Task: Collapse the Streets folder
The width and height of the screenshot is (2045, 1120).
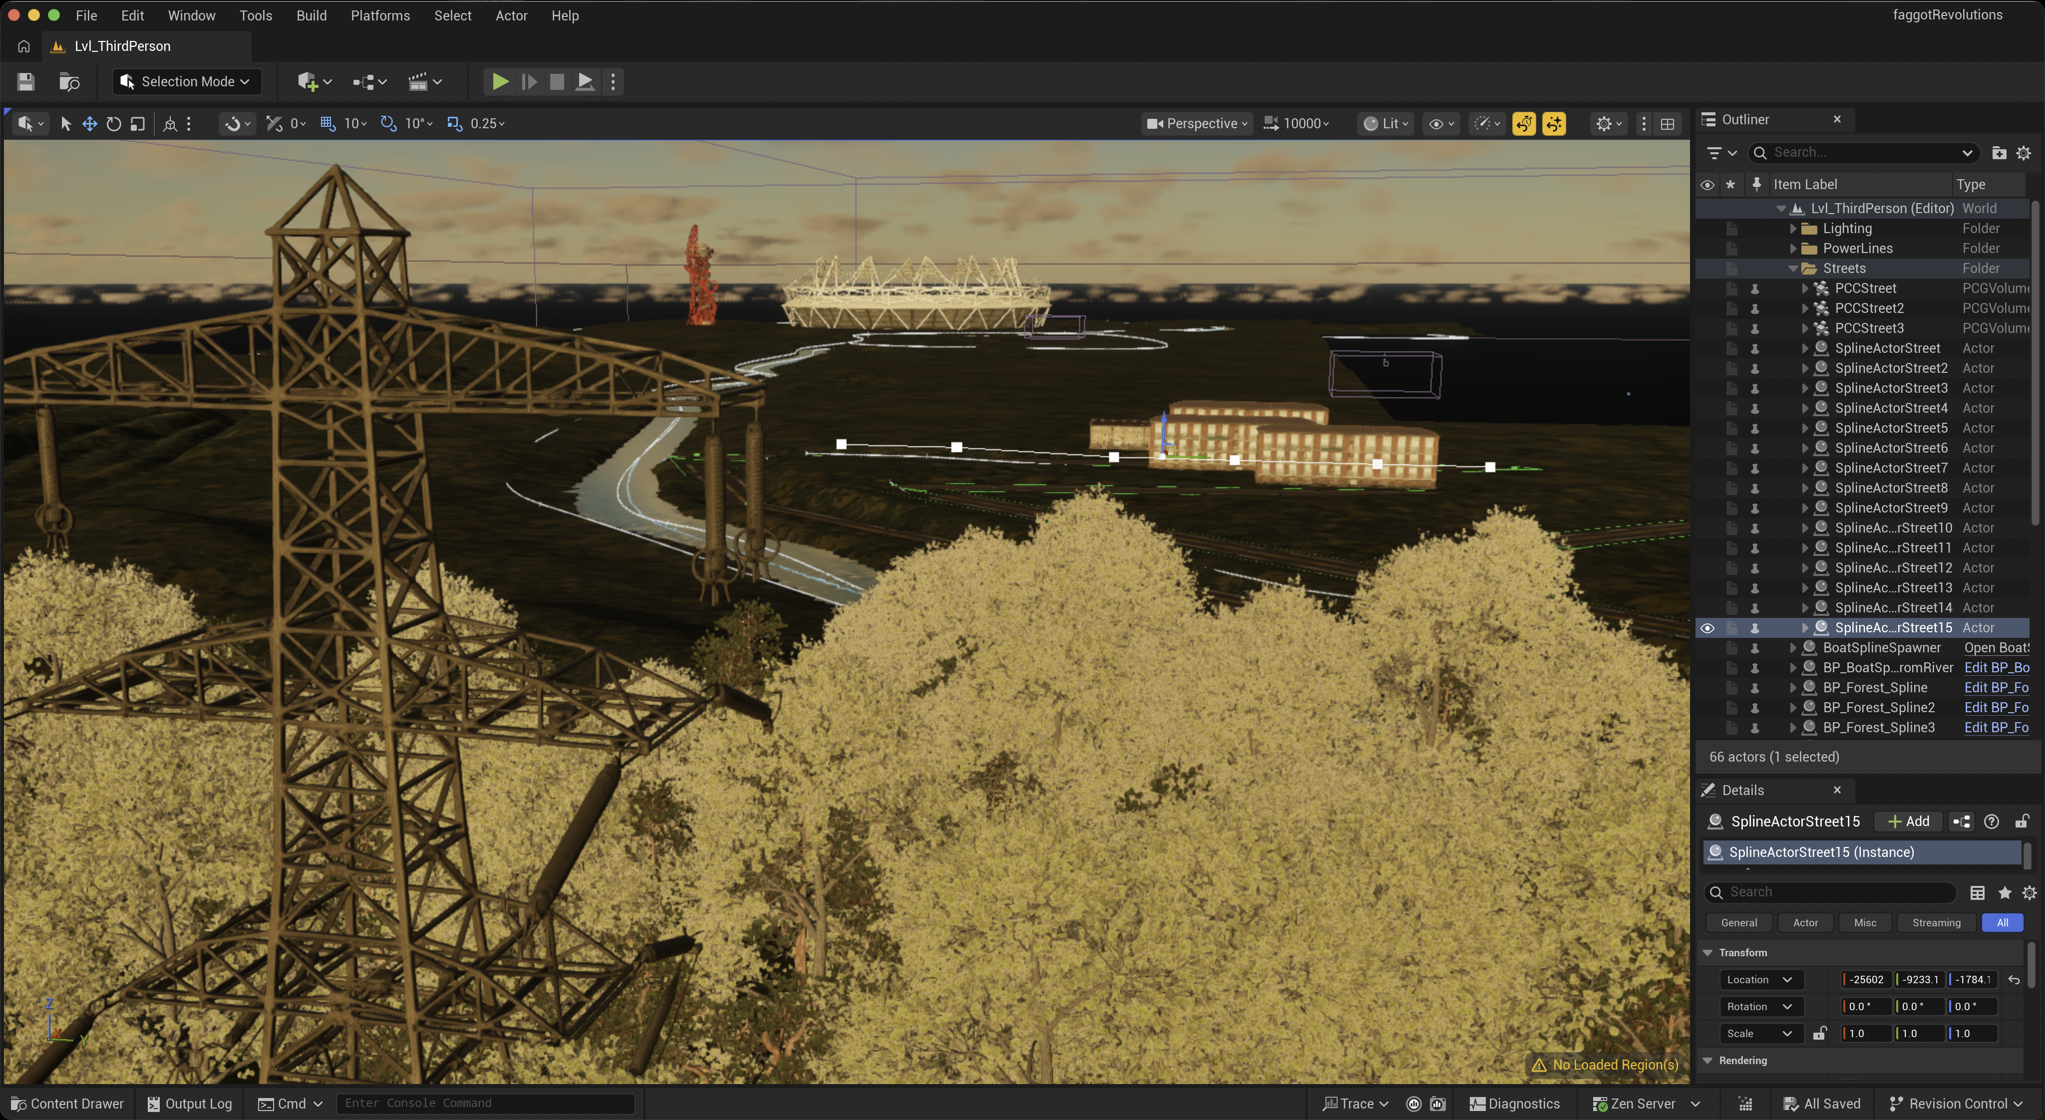Action: tap(1792, 269)
